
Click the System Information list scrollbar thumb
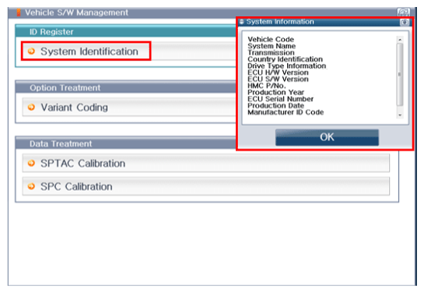400,75
